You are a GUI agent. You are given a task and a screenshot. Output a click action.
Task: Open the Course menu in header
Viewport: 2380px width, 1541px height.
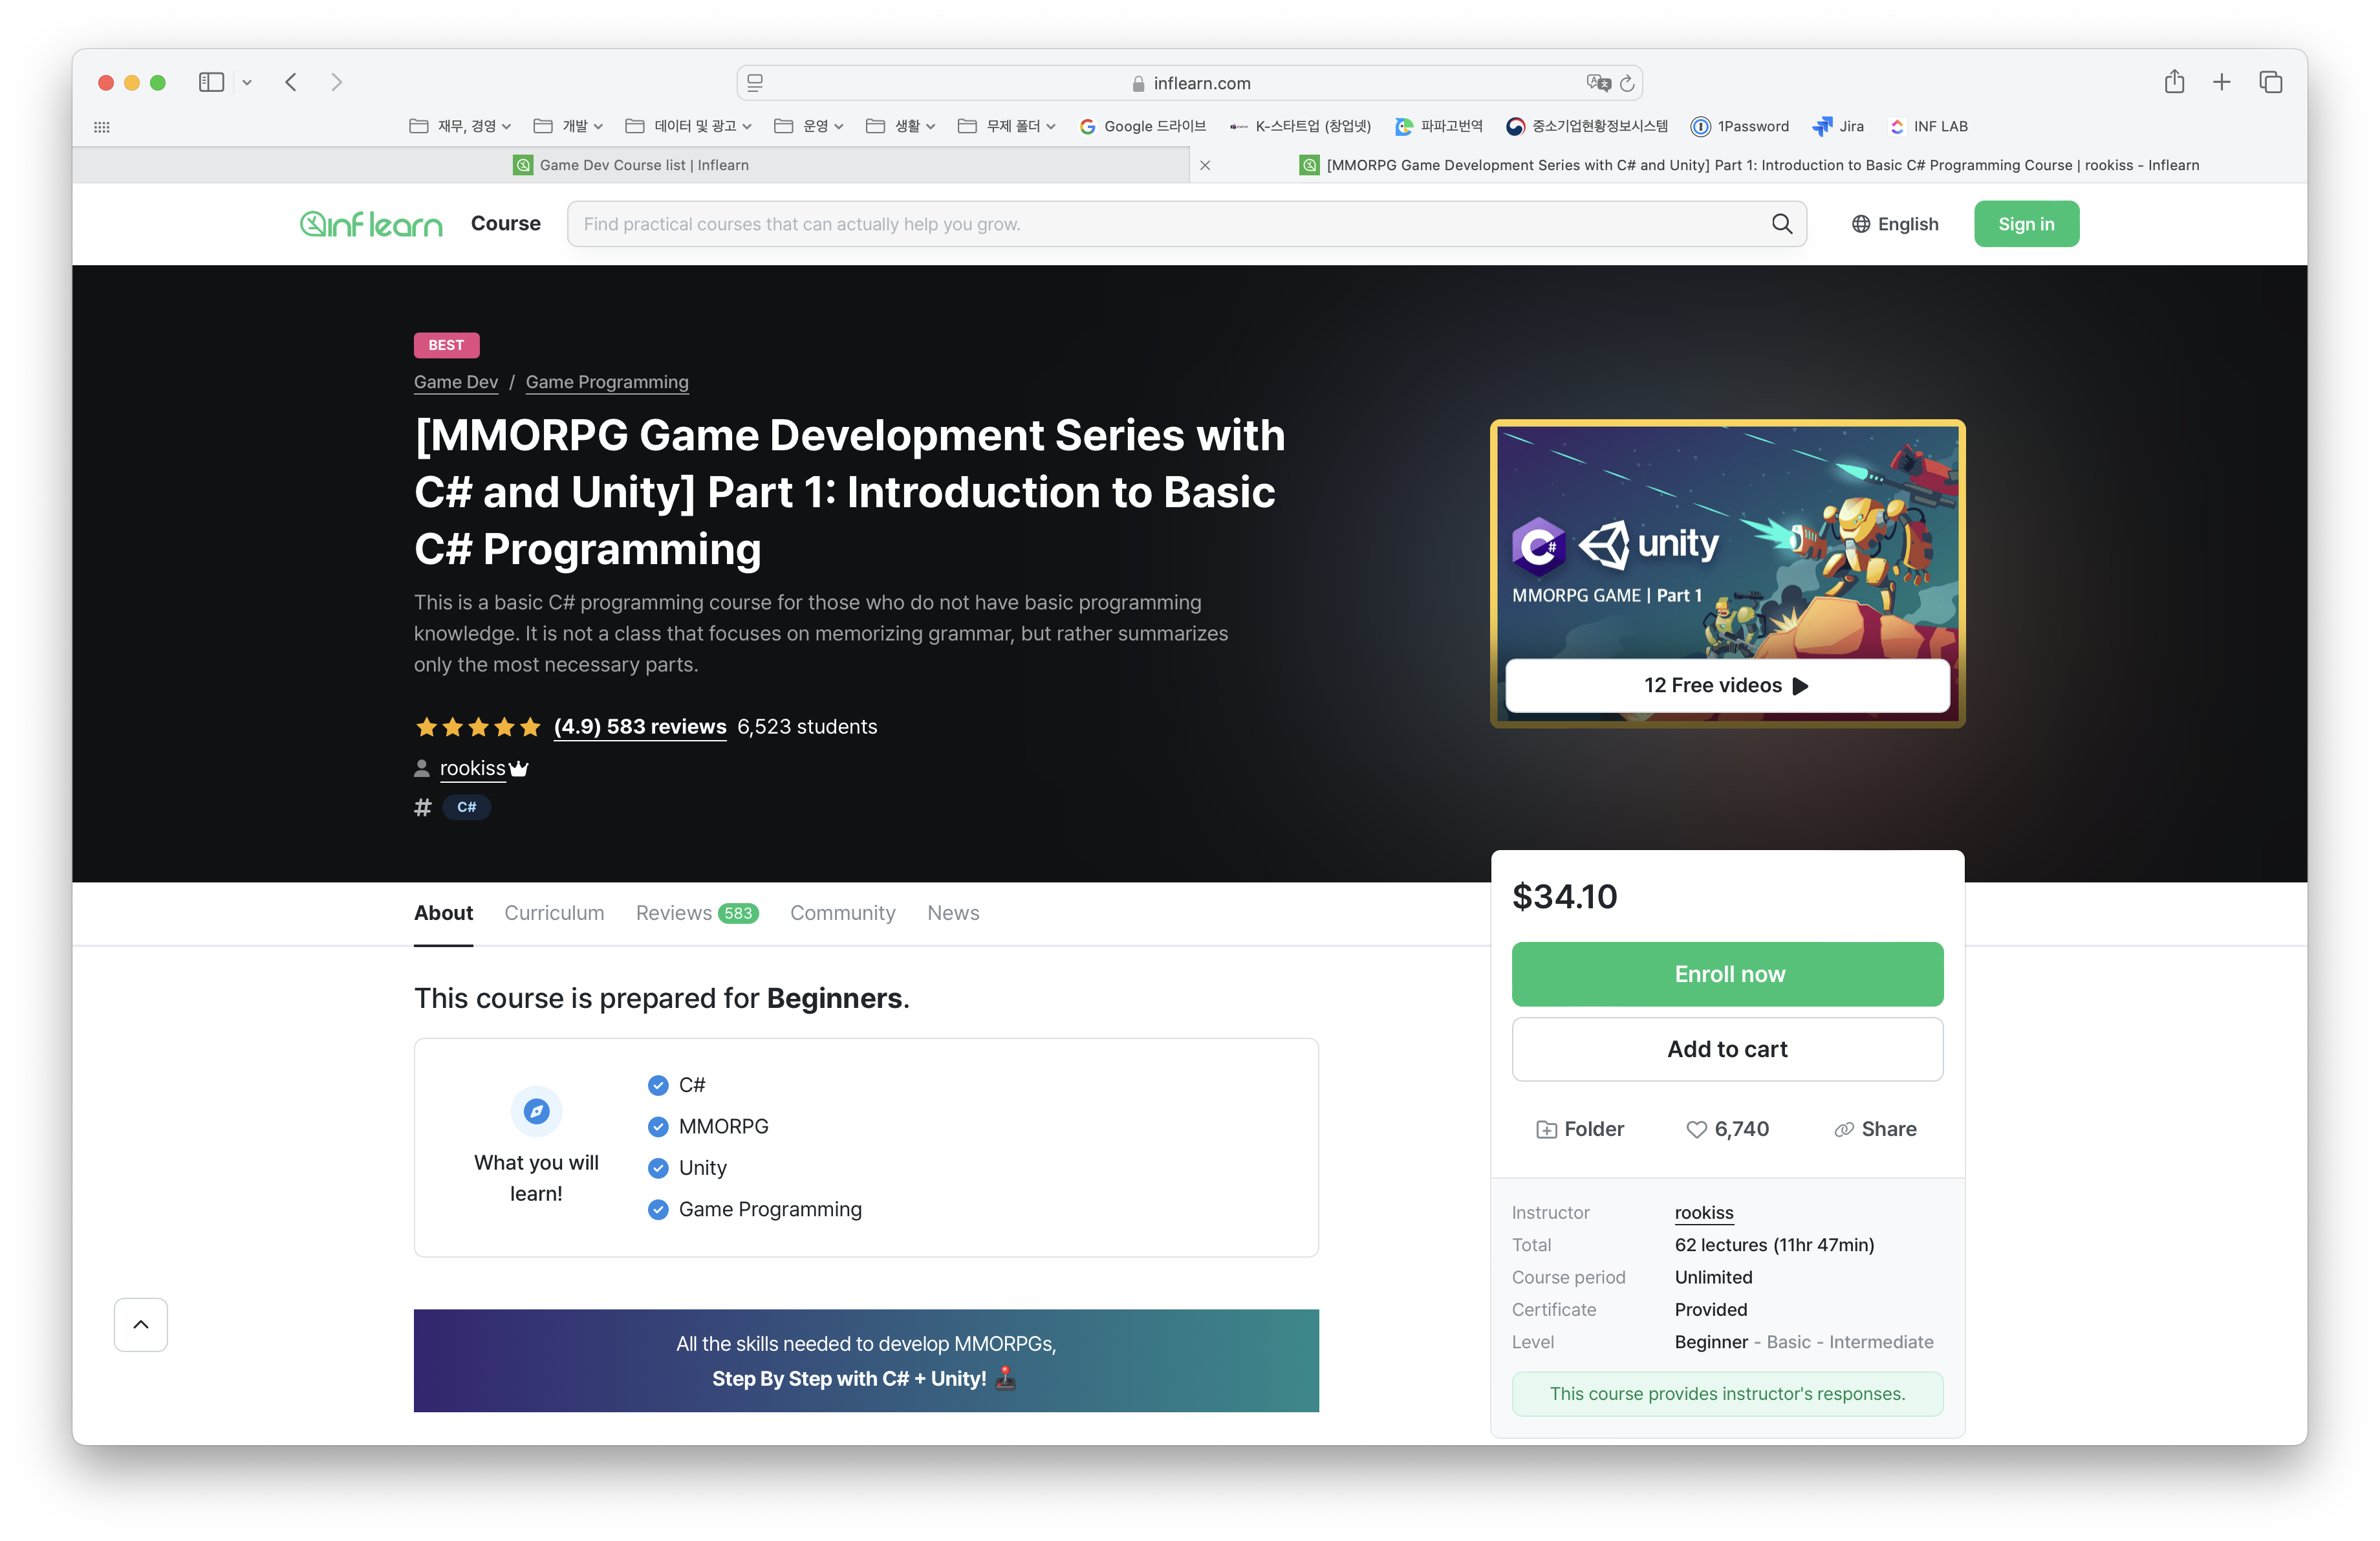(505, 224)
